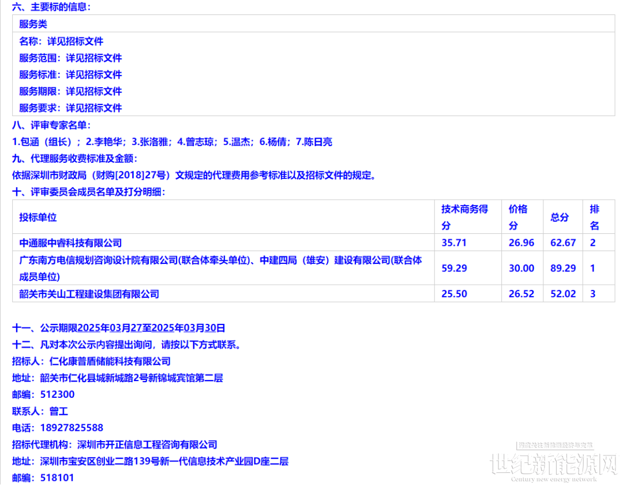The image size is (623, 485).
Task: Click bidder '中通服中睿科技有限公司'
Action: point(70,242)
